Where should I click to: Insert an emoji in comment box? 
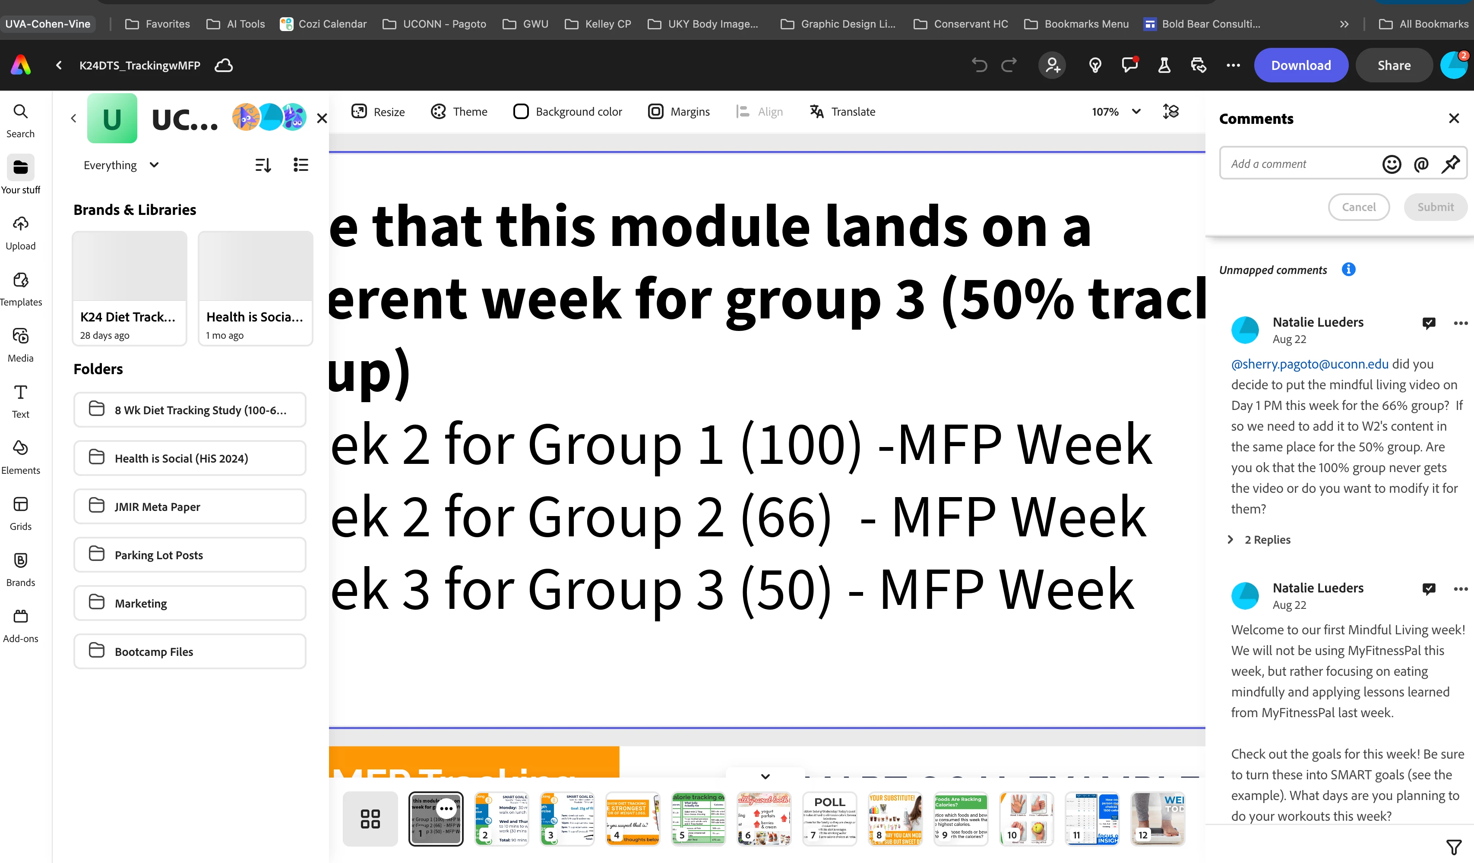pyautogui.click(x=1392, y=164)
